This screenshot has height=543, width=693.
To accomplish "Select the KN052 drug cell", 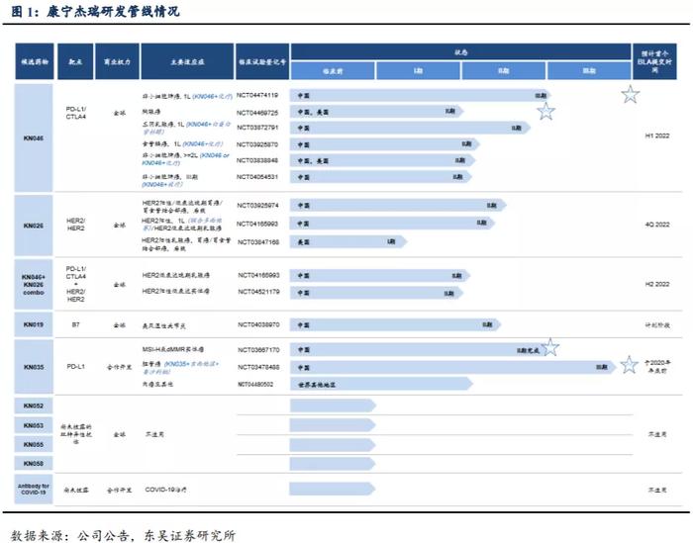I will (x=34, y=406).
